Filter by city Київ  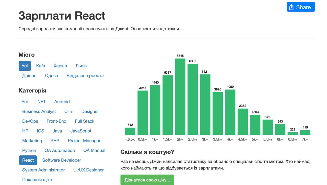[41, 66]
